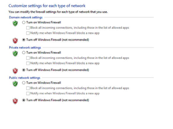The width and height of the screenshot is (173, 129).
Task: Check Block all incoming connections under Domain settings
Action: pyautogui.click(x=28, y=28)
